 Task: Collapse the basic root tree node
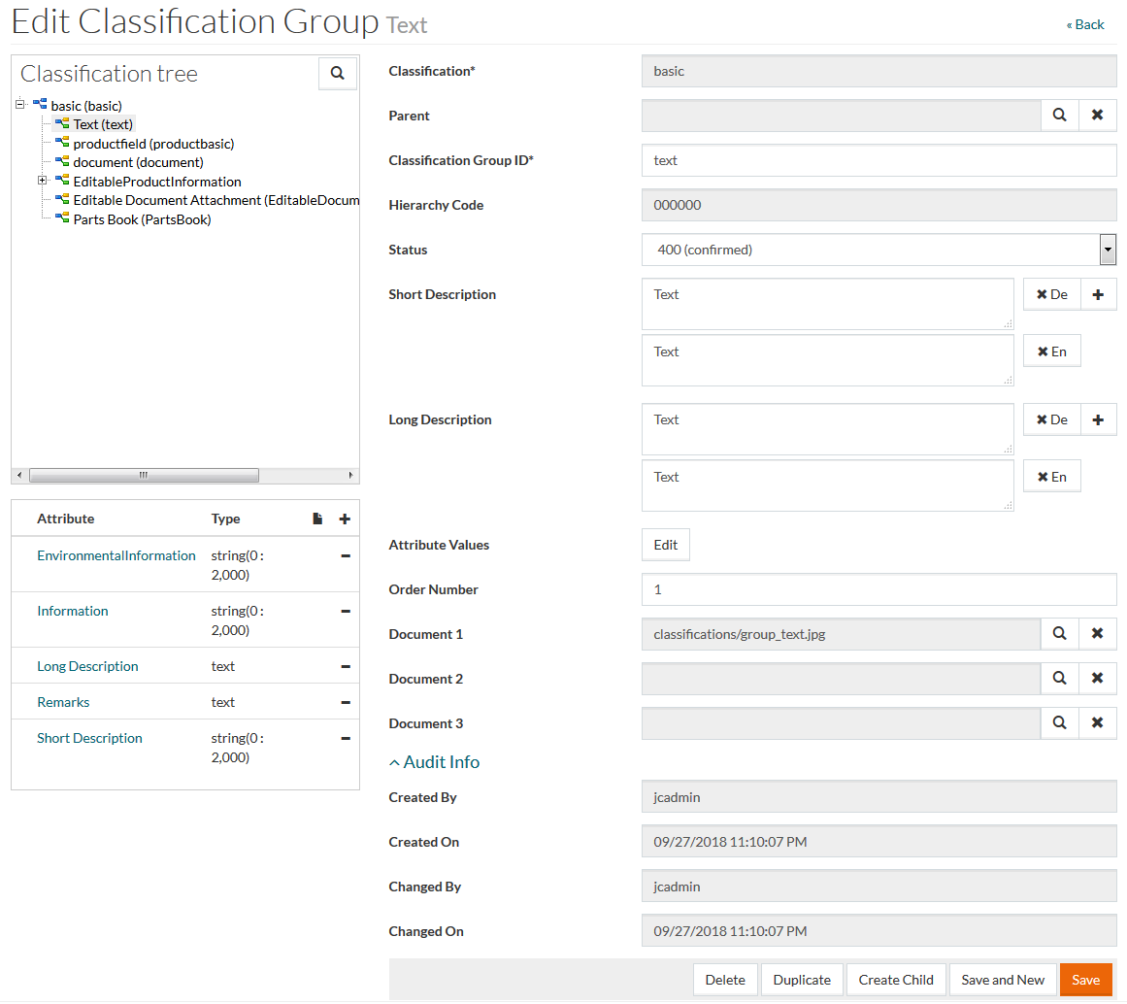click(20, 106)
